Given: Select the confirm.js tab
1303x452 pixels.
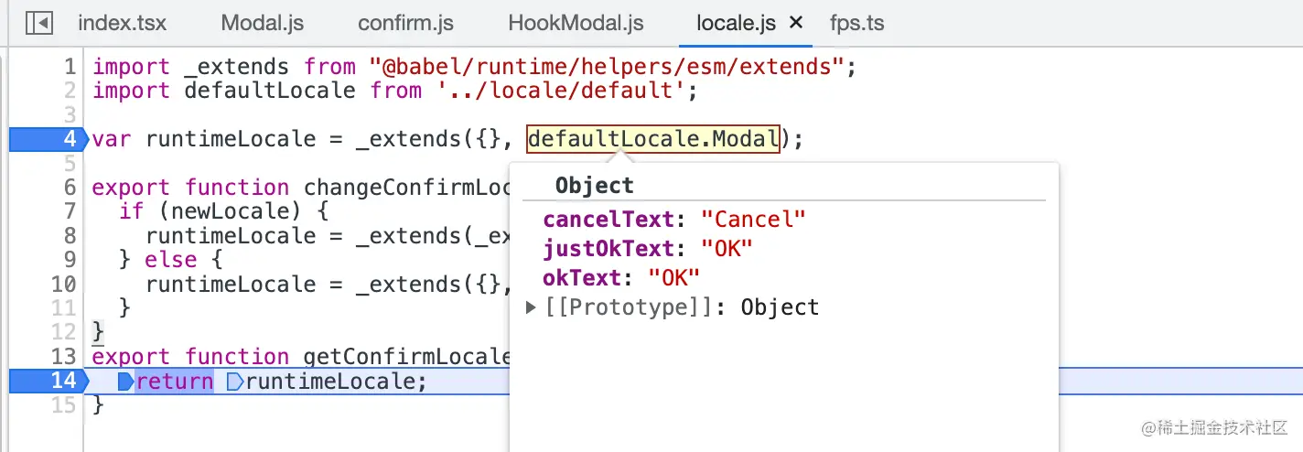Looking at the screenshot, I should (x=405, y=23).
